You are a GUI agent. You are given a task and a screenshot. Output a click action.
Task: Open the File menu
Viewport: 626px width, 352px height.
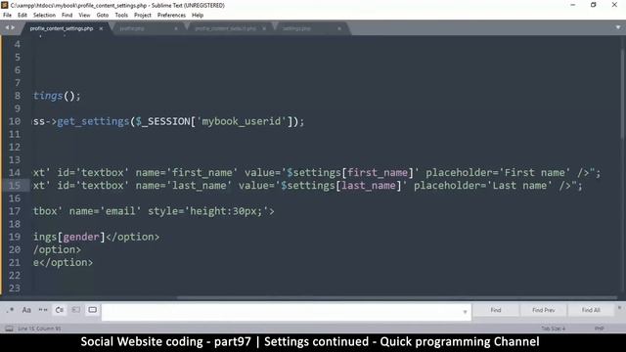[7, 16]
